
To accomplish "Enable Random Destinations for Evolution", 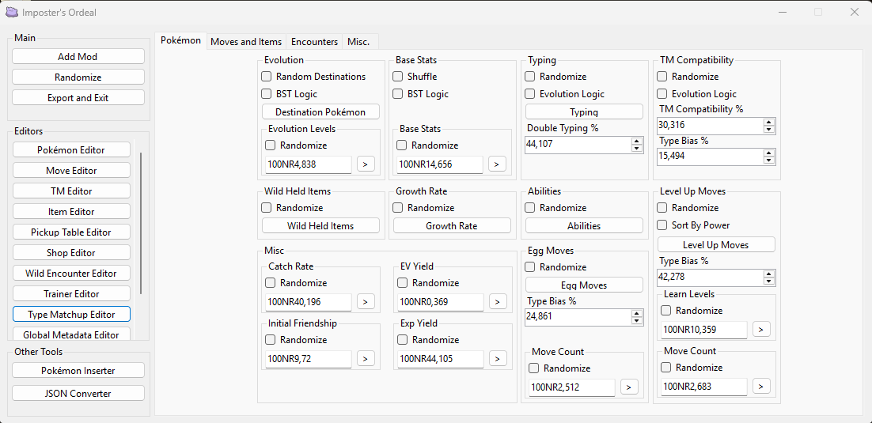I will [267, 76].
